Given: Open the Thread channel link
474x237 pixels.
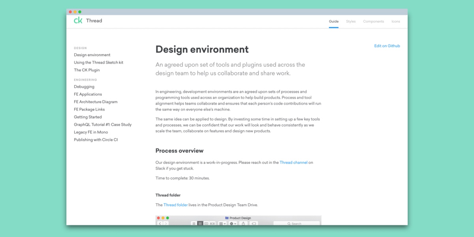Looking at the screenshot, I should pos(293,162).
